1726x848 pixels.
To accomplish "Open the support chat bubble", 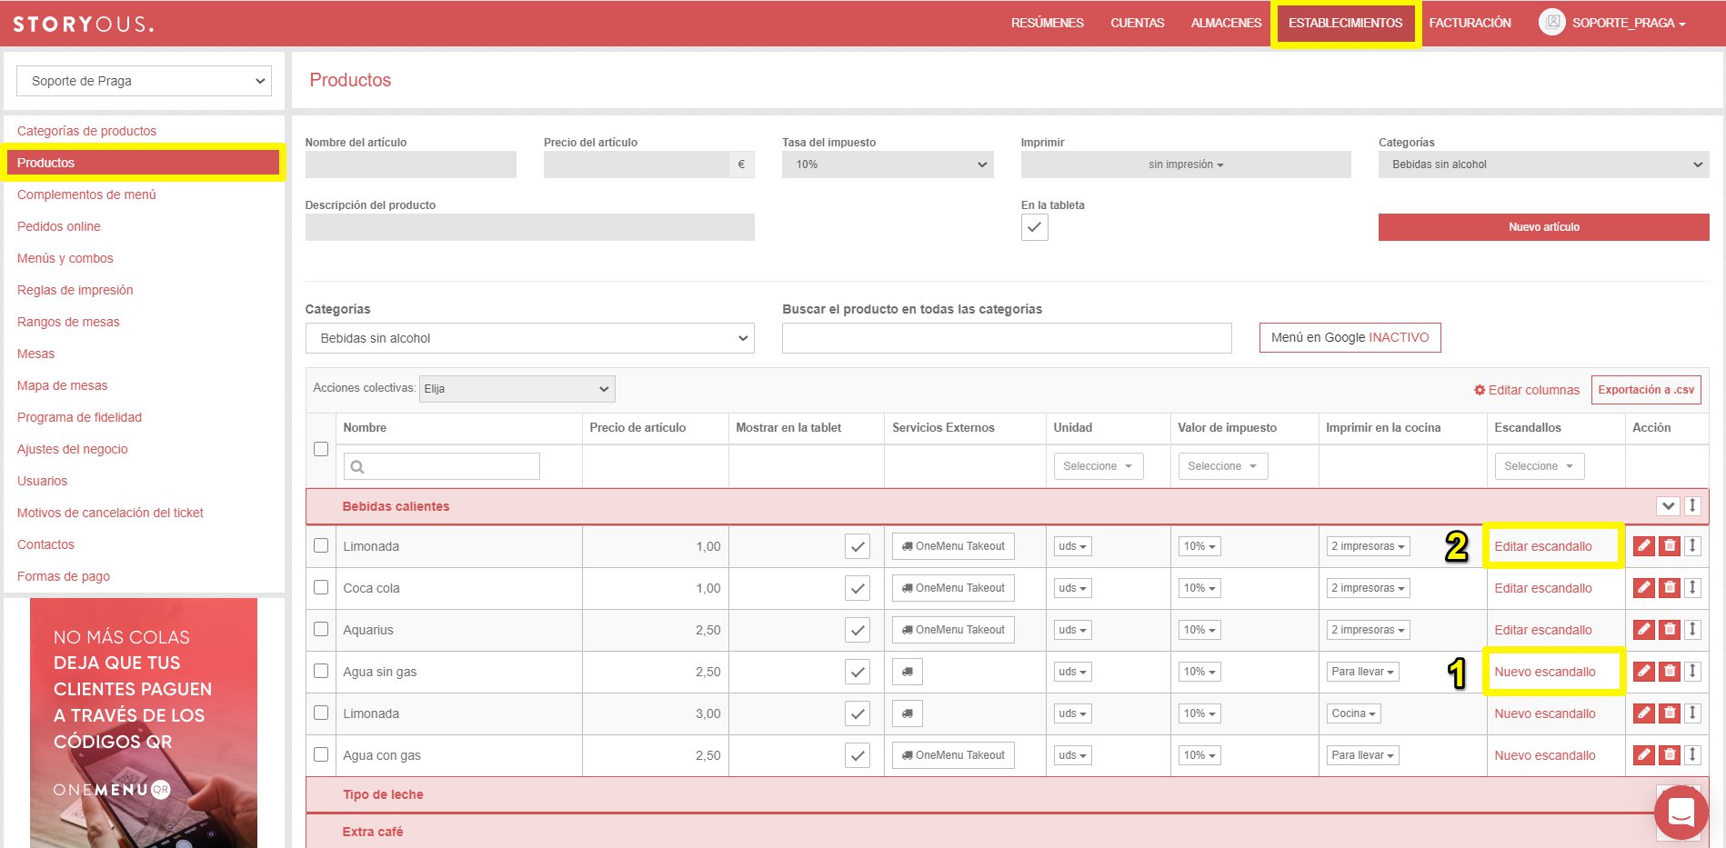I will [1681, 812].
